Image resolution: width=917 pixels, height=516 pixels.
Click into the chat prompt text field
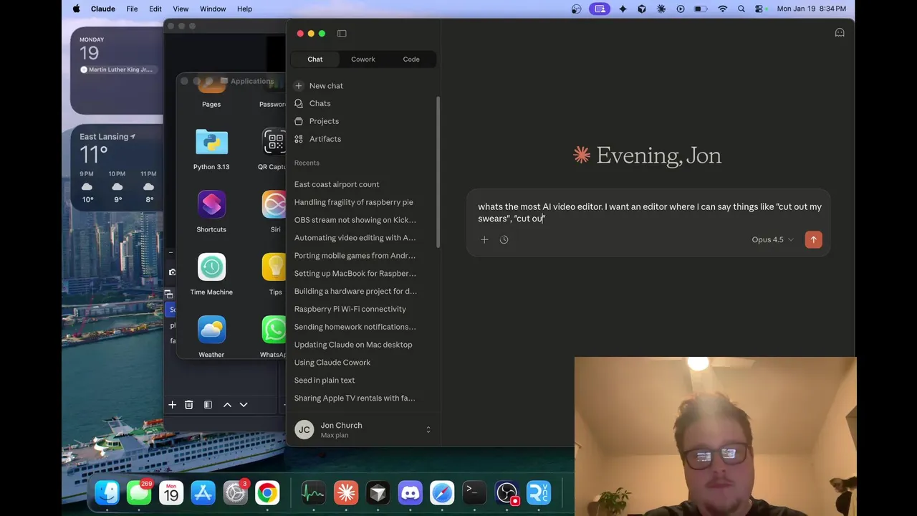pos(648,212)
